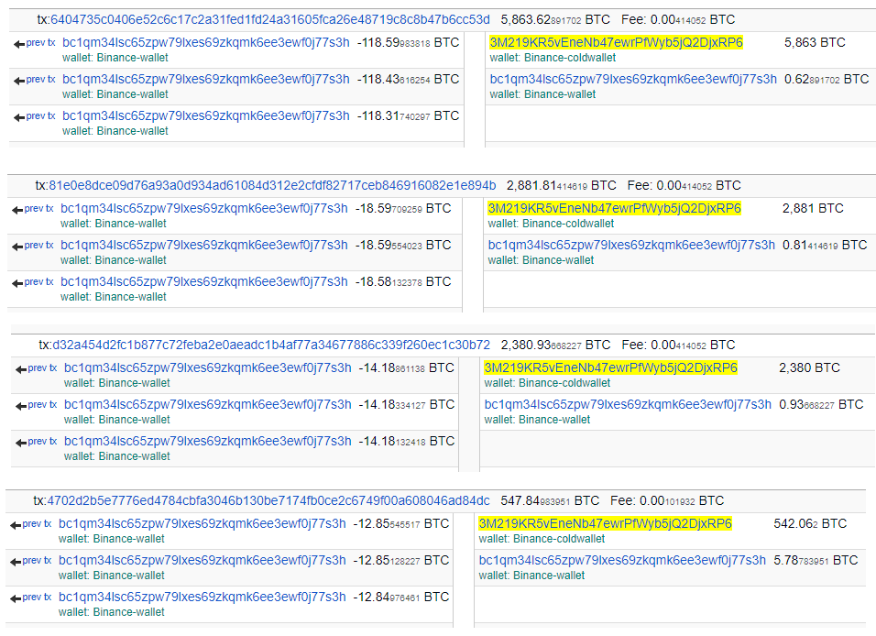Open output address receiving 5.78783951 BTC
This screenshot has height=636, width=876.
click(x=622, y=561)
